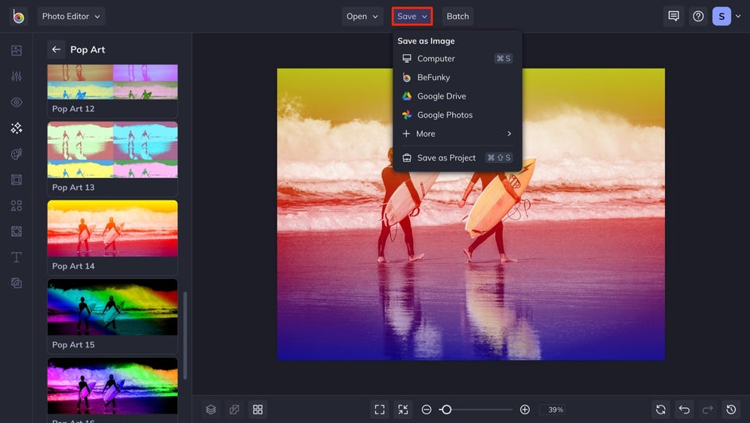The height and width of the screenshot is (423, 750).
Task: Choose Computer from the Save menu
Action: [436, 59]
